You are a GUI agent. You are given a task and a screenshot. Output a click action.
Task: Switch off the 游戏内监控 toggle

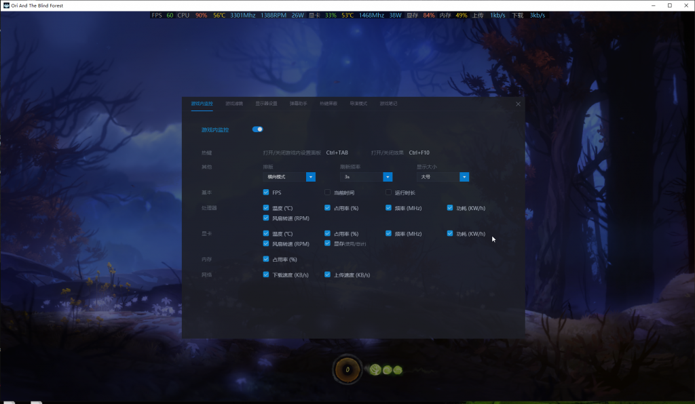257,129
